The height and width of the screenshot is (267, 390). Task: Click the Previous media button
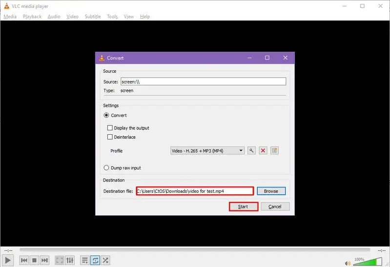click(24, 260)
